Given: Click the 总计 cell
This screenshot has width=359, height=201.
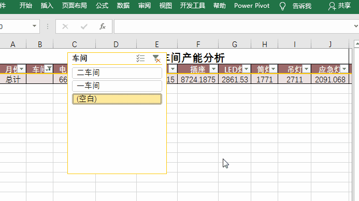Looking at the screenshot, I should pyautogui.click(x=13, y=79).
